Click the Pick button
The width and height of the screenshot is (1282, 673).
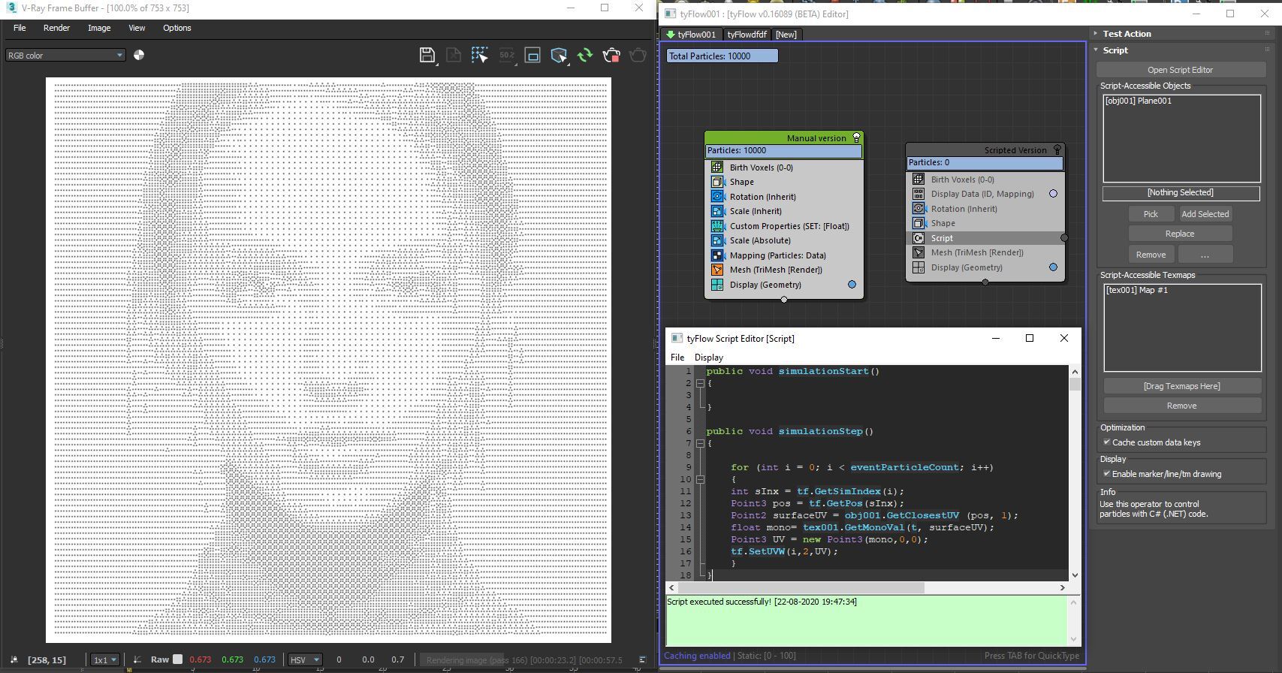(1151, 214)
